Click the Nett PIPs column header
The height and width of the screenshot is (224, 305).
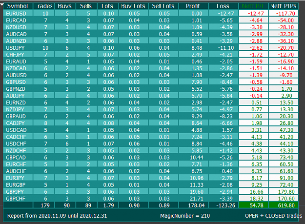point(284,6)
